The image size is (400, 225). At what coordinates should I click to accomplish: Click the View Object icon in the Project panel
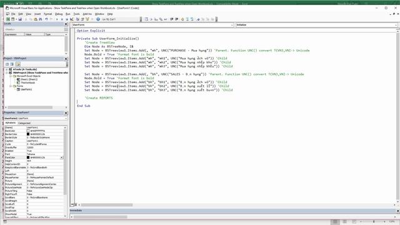[12, 64]
